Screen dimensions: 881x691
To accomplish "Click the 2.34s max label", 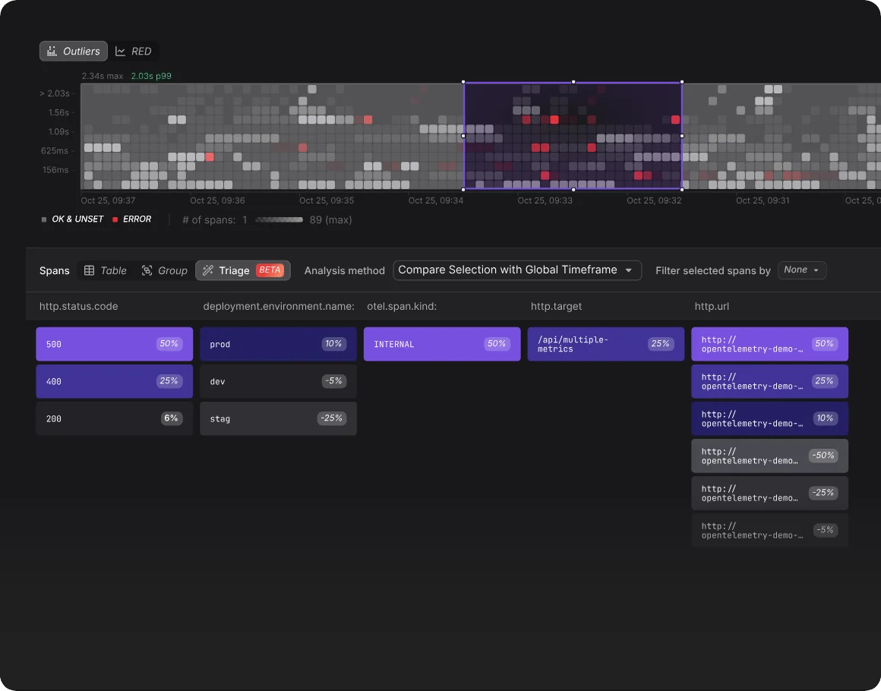I will coord(103,76).
